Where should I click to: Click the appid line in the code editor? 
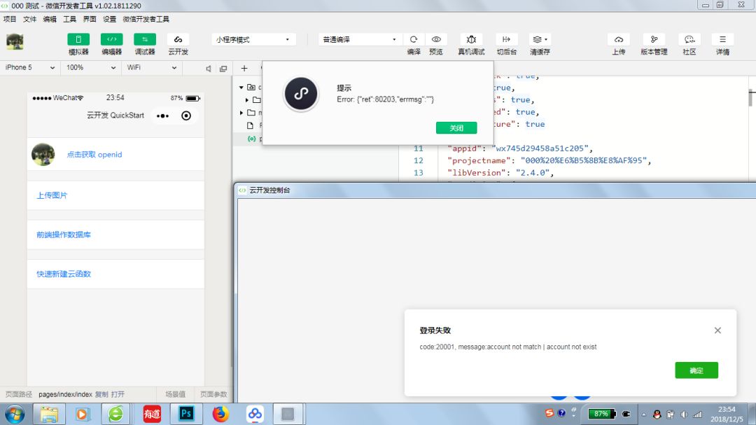coord(519,148)
